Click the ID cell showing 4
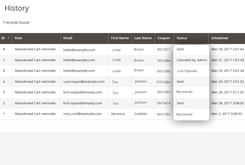The image size is (245, 165). (x=4, y=81)
